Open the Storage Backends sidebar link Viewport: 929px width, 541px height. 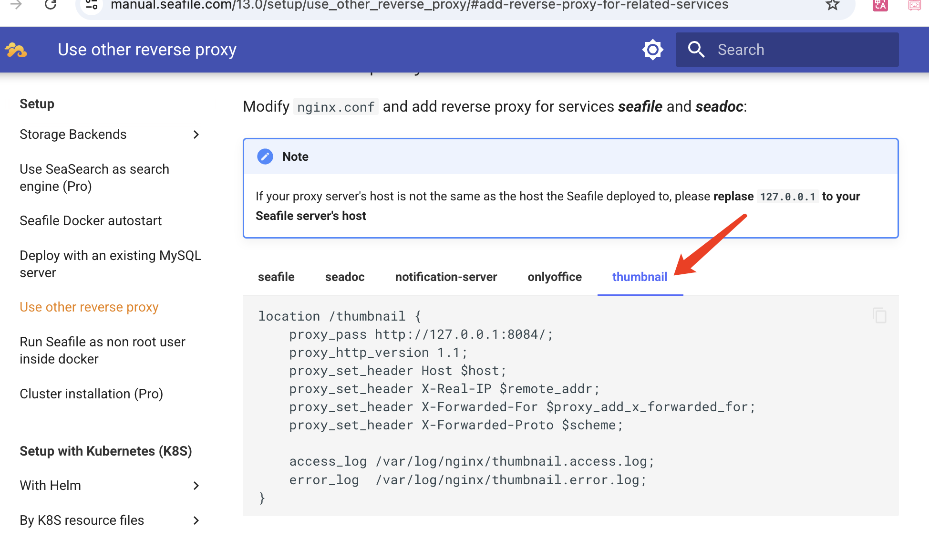pyautogui.click(x=73, y=135)
